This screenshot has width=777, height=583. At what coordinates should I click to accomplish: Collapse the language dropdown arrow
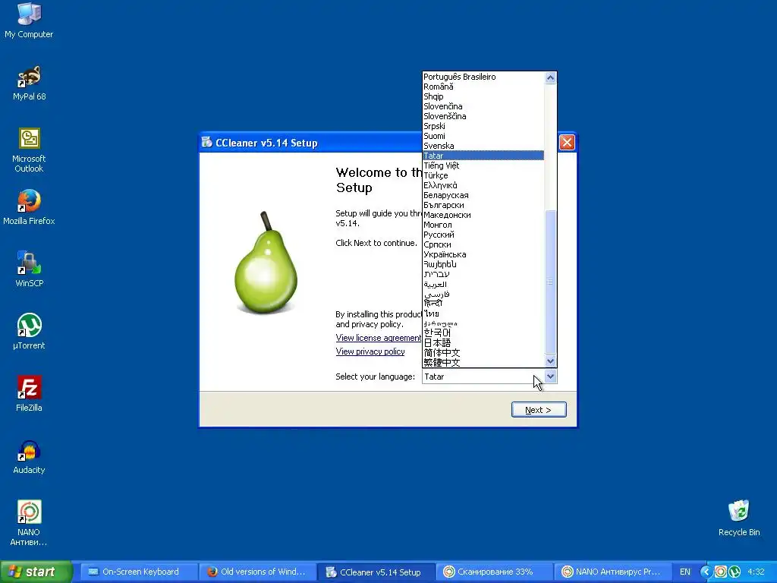pos(551,377)
